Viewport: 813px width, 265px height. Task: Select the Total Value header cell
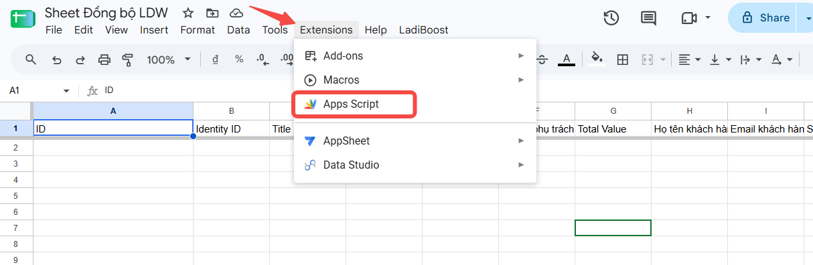tap(613, 128)
